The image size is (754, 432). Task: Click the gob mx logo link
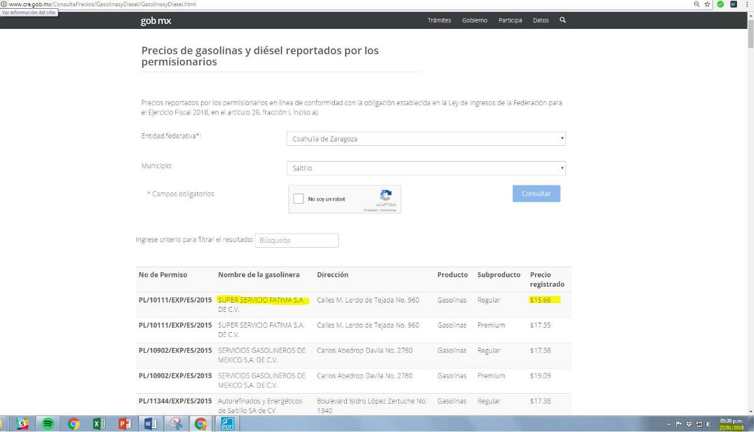click(155, 21)
